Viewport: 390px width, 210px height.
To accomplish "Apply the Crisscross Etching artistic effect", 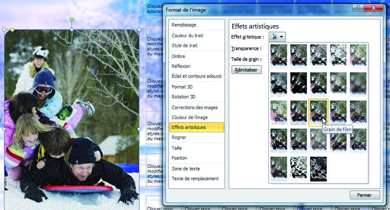I will click(x=318, y=140).
